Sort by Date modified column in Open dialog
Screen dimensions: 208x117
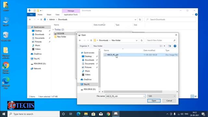coord(149,50)
